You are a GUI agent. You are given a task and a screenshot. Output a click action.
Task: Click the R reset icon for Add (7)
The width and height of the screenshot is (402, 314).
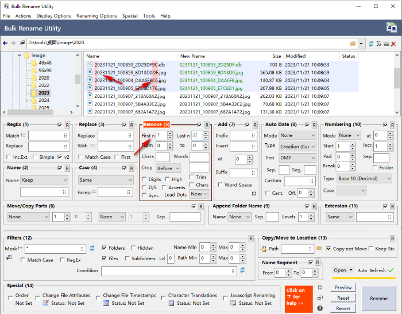255,125
